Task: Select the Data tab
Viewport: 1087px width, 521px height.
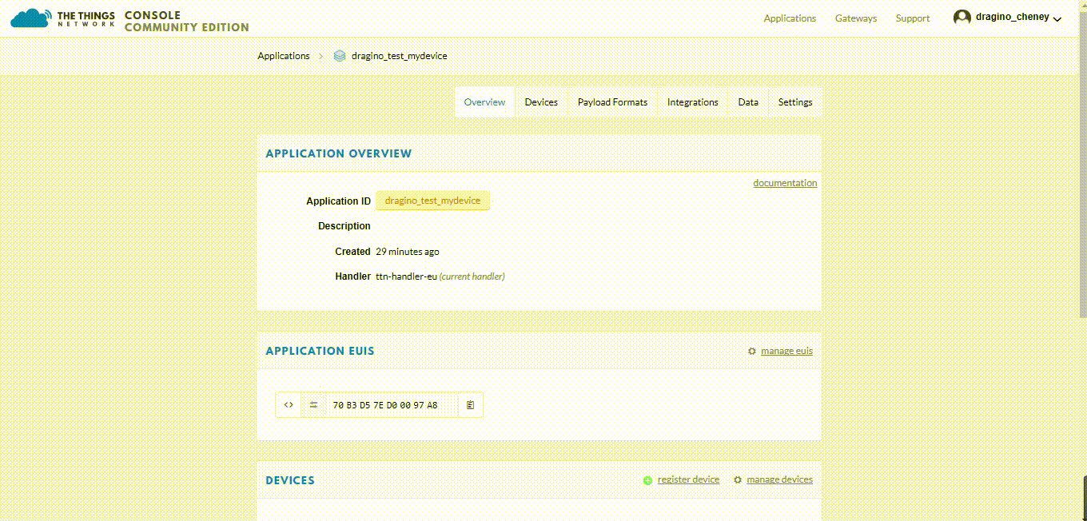Action: (748, 102)
